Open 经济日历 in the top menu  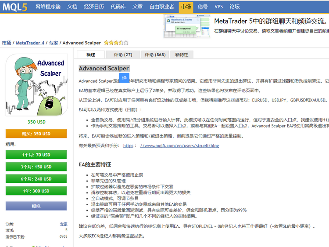94,7
